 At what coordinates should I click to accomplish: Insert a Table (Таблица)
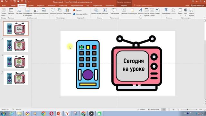(11, 12)
